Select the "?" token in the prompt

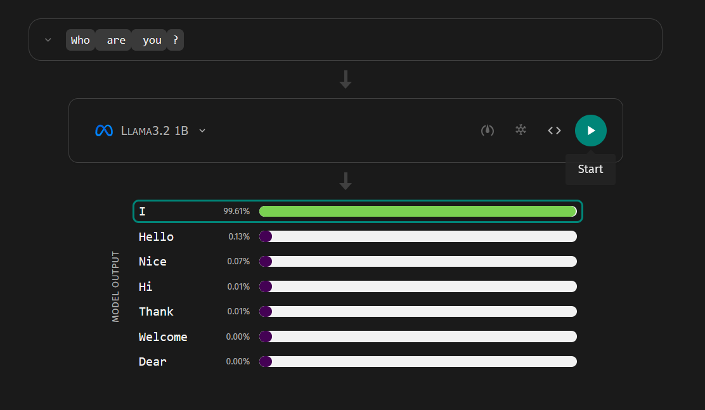tap(176, 40)
